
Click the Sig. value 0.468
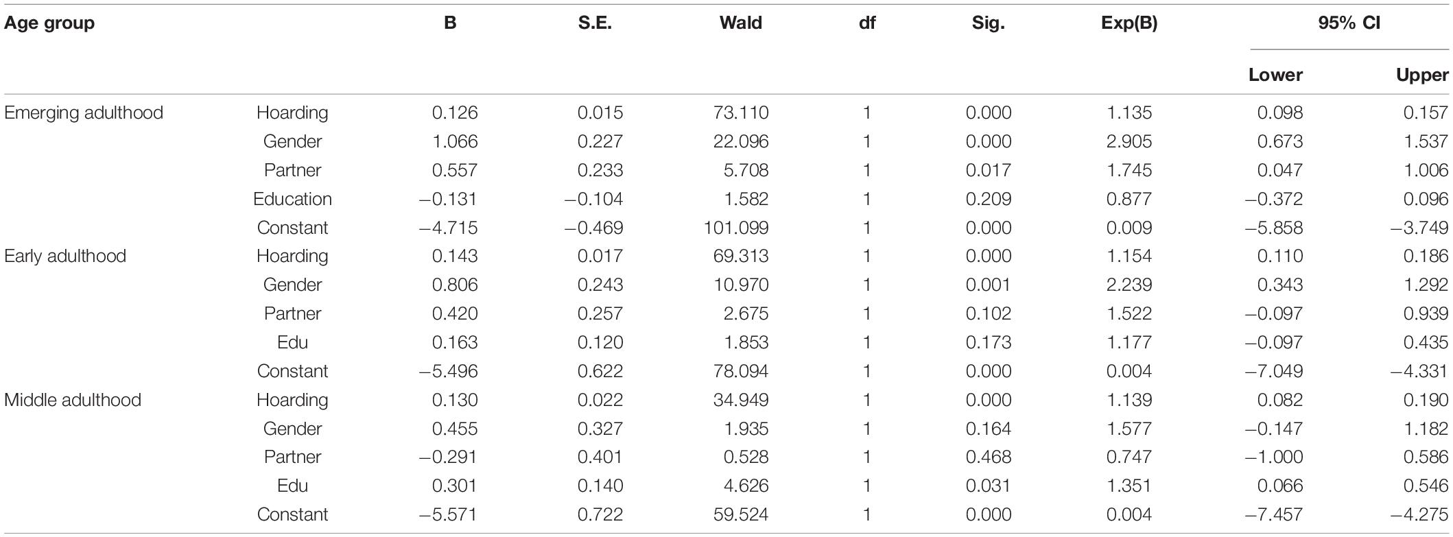pyautogui.click(x=989, y=457)
